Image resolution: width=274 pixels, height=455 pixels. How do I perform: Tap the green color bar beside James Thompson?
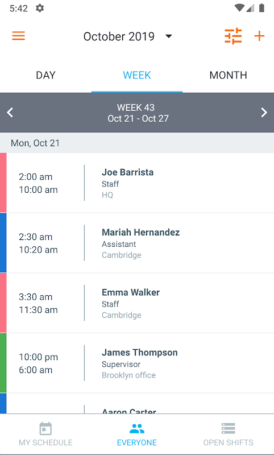click(x=3, y=363)
